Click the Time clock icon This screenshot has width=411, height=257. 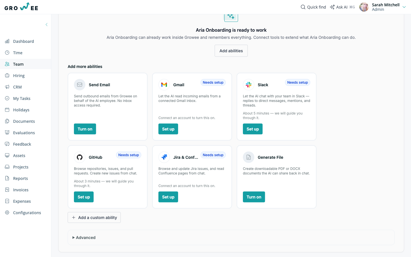pos(7,53)
